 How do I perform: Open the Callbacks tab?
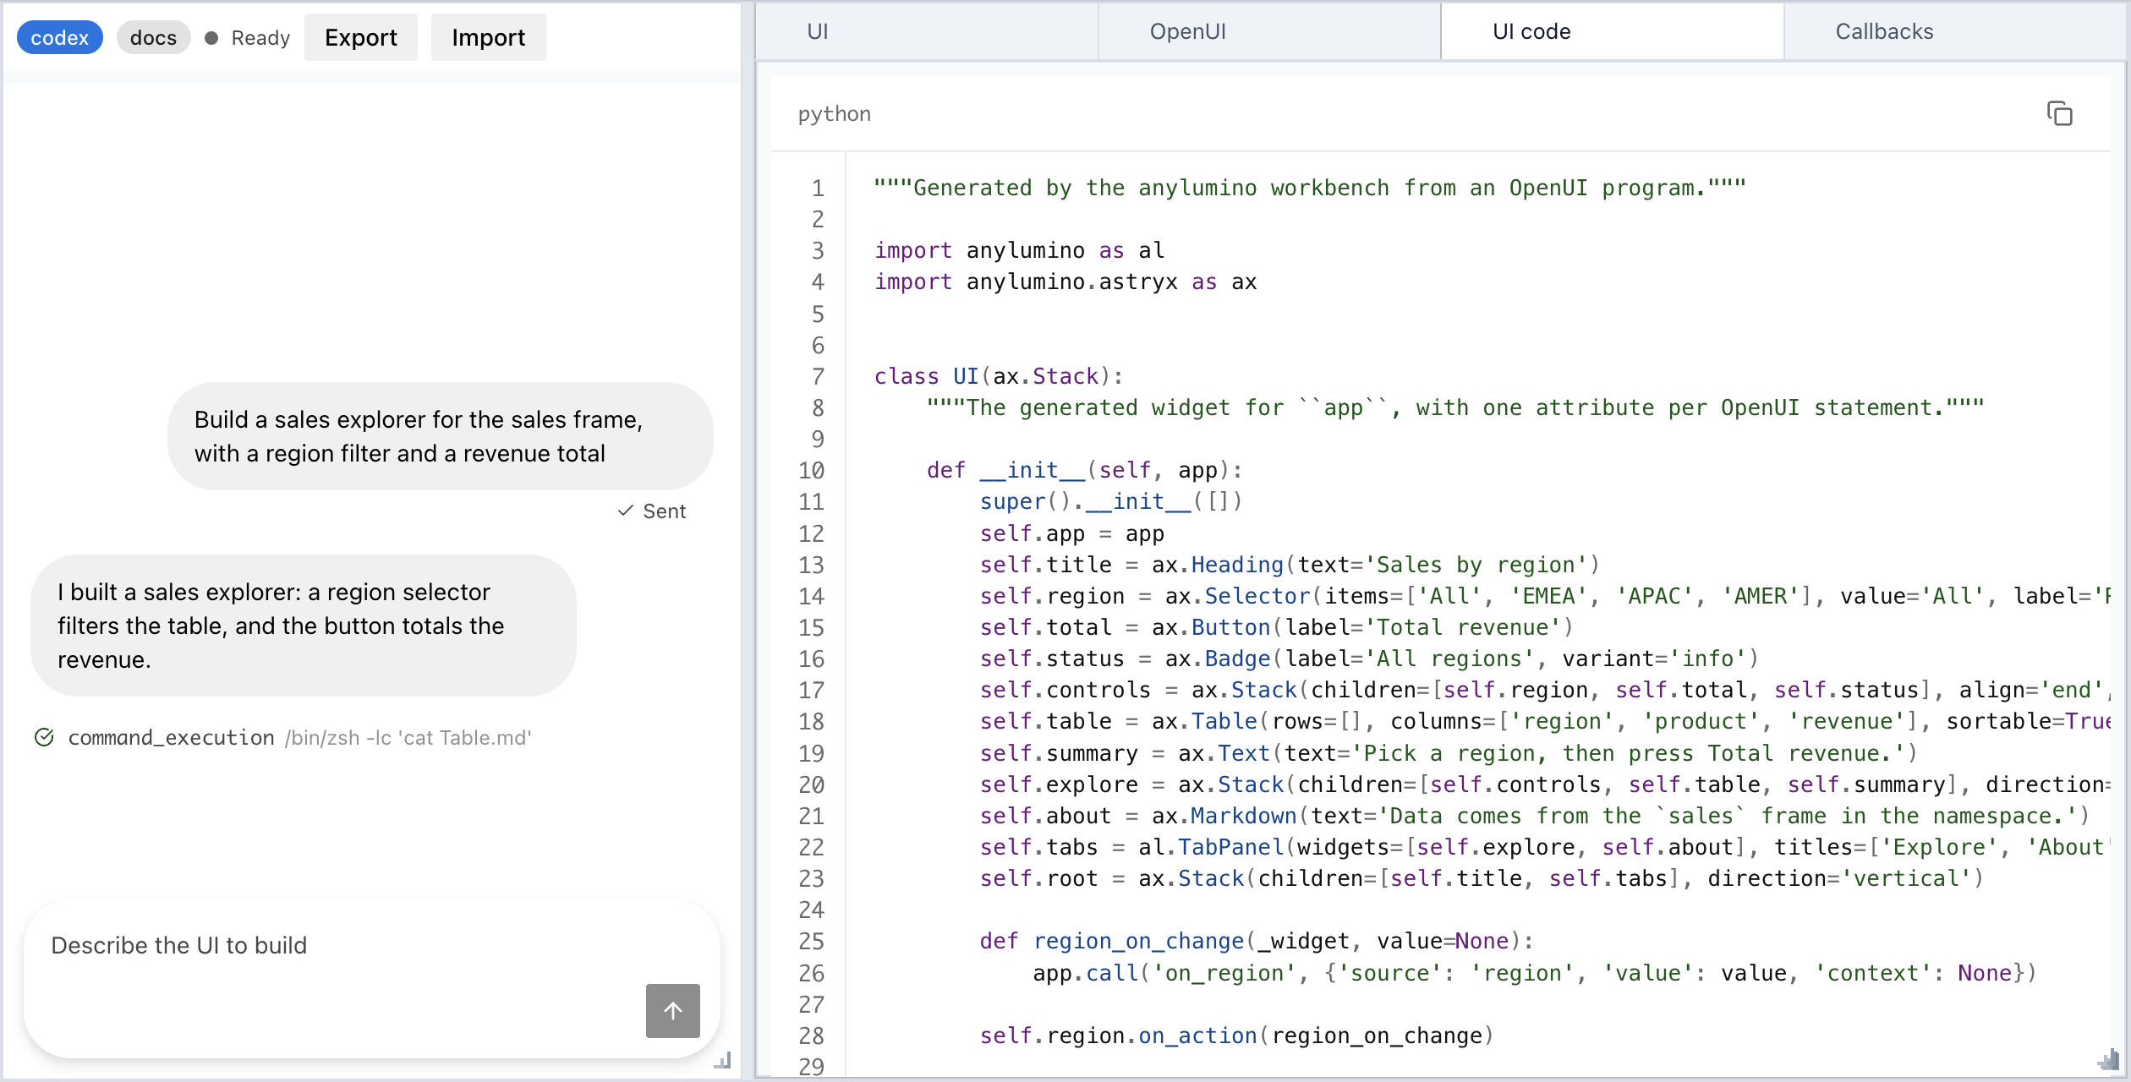[x=1954, y=31]
